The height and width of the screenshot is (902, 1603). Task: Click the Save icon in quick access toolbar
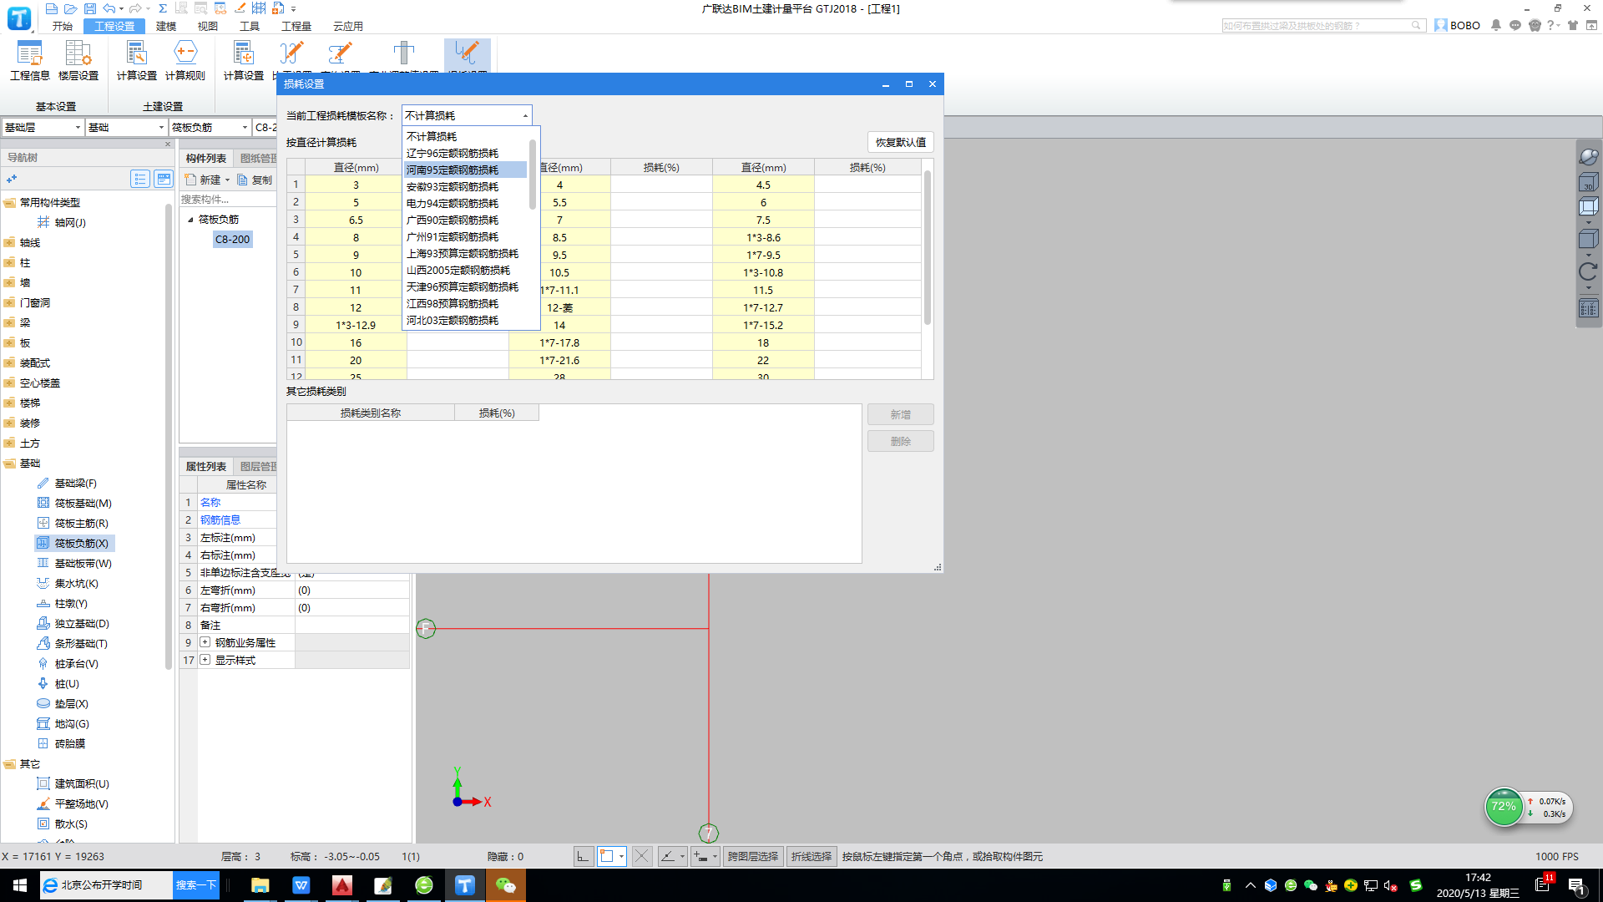[x=90, y=8]
